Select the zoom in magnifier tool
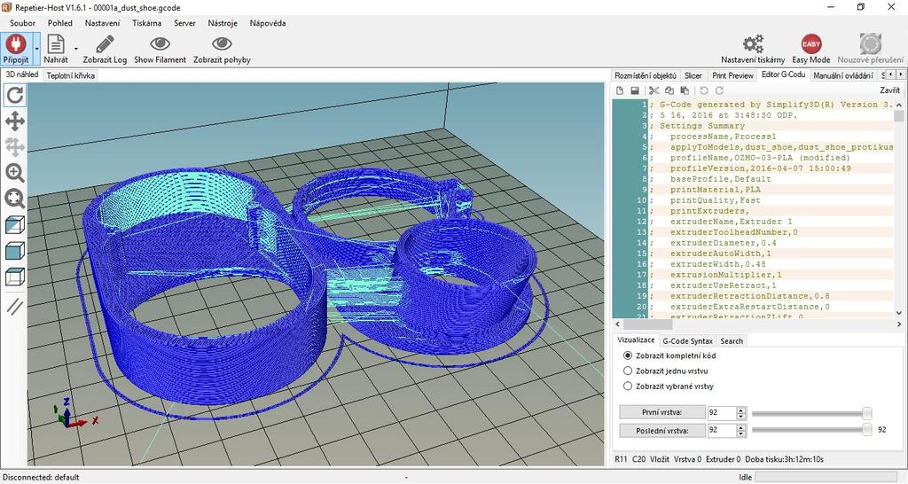 pos(14,173)
